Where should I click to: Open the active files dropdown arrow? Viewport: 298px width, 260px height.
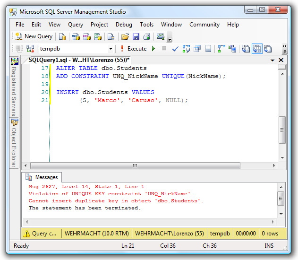(272, 61)
